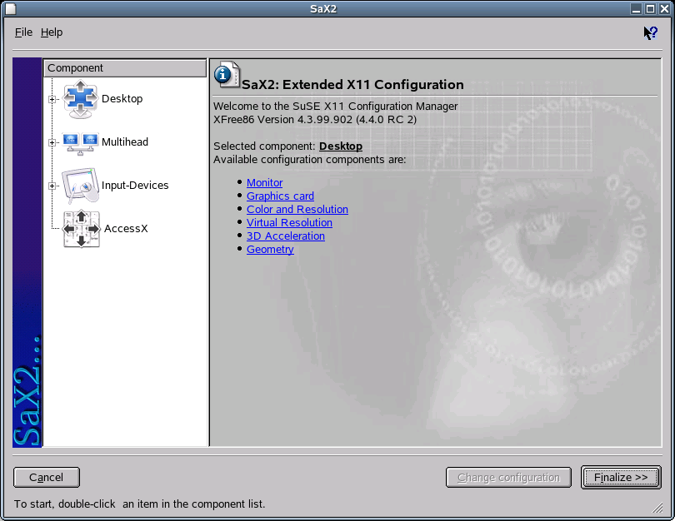This screenshot has width=675, height=521.
Task: Expand the Multihead tree node
Action: pyautogui.click(x=52, y=142)
